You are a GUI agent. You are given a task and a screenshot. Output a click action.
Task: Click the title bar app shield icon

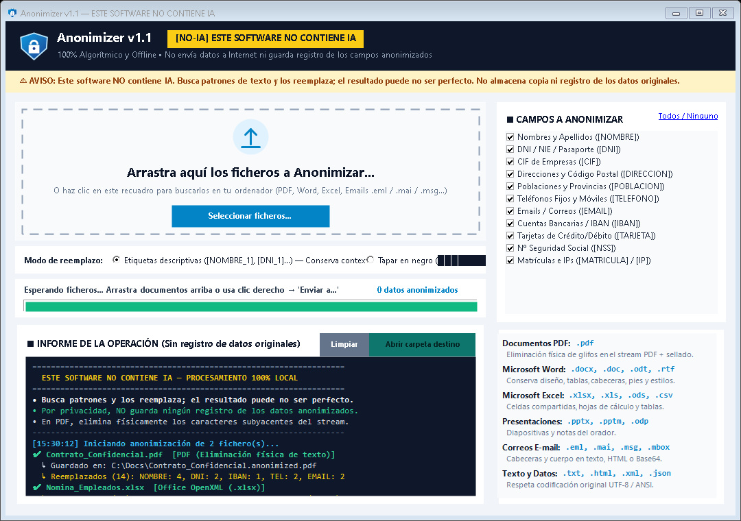point(12,13)
